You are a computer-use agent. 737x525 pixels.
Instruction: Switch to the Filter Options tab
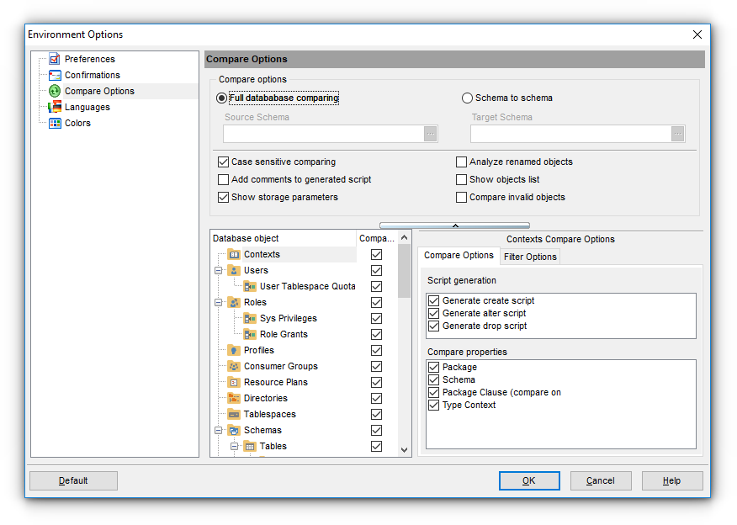530,257
